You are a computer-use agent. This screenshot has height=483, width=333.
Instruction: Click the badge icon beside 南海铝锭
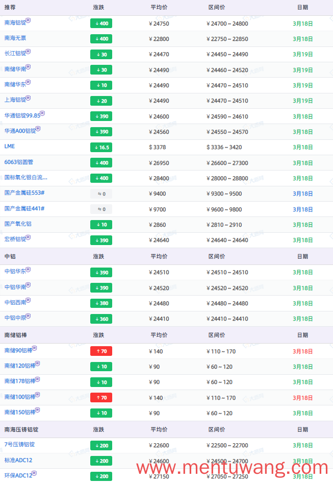coord(29,20)
